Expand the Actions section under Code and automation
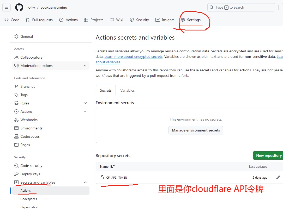 85,111
